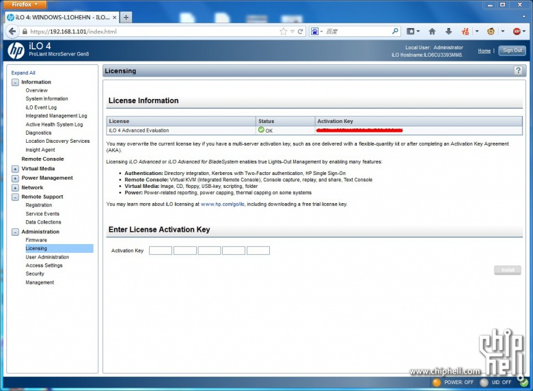
Task: Click the red Chinese character addon icon
Action: tap(465, 31)
